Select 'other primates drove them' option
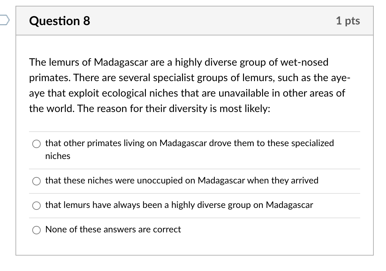The height and width of the screenshot is (271, 386). point(36,144)
